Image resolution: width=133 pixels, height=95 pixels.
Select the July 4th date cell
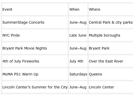[x=78, y=61]
